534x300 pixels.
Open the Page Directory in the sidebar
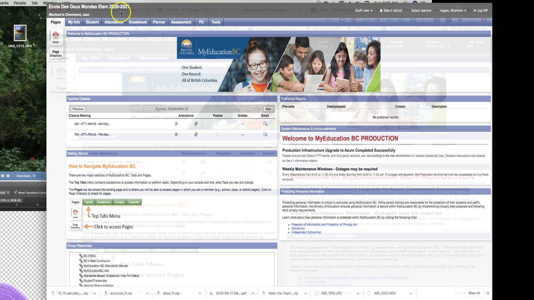pos(56,54)
